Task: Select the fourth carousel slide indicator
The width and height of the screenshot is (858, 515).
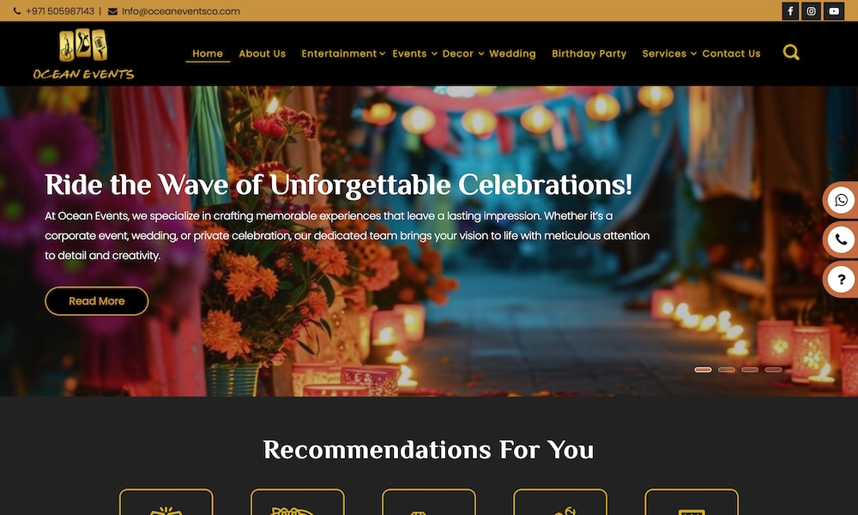Action: (x=773, y=370)
